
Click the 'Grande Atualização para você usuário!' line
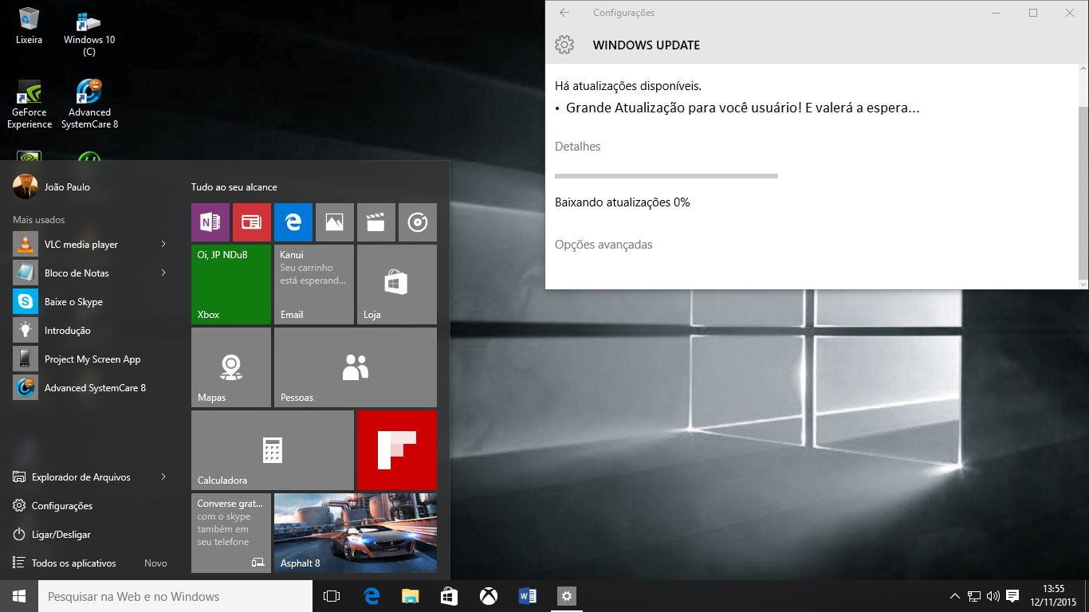pyautogui.click(x=742, y=108)
